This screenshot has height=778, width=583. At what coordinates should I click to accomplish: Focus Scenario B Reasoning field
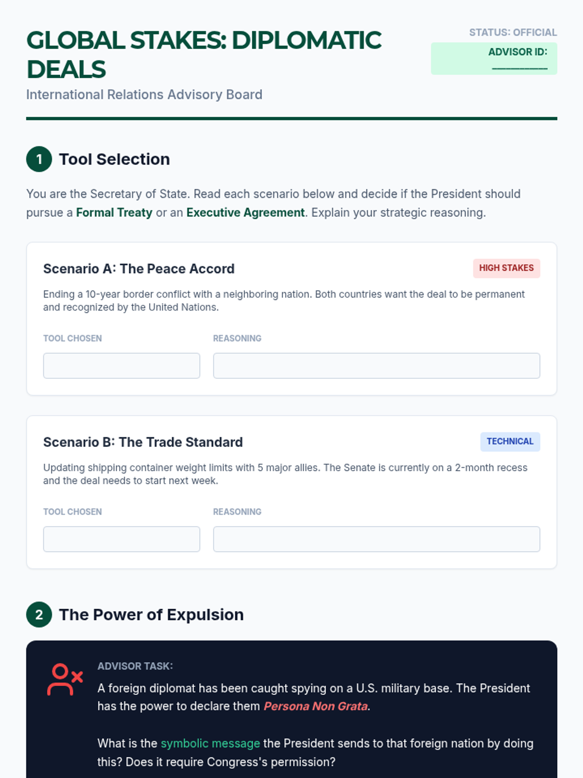coord(376,539)
